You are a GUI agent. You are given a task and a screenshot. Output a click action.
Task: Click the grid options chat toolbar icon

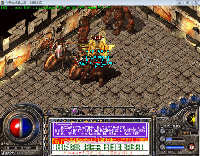(x=107, y=120)
